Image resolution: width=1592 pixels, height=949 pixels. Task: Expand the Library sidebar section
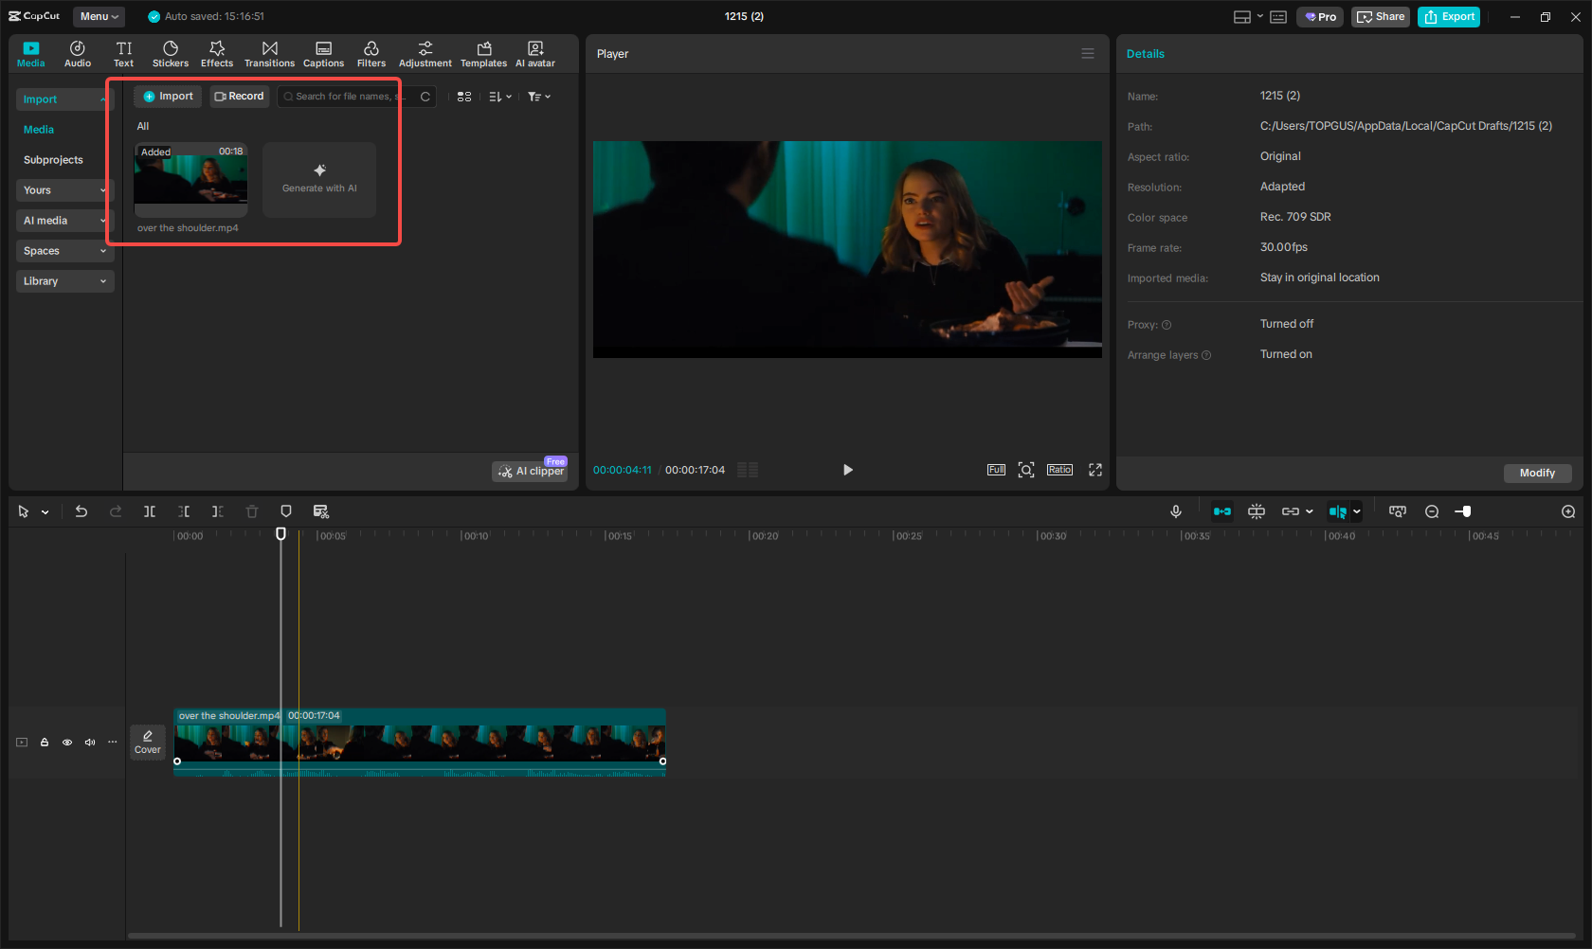pos(65,281)
